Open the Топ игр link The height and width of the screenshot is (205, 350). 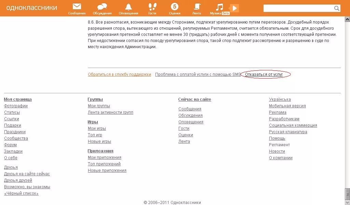pyautogui.click(x=95, y=135)
